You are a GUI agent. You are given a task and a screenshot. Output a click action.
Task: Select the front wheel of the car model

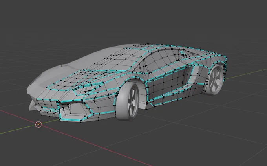coord(128,101)
